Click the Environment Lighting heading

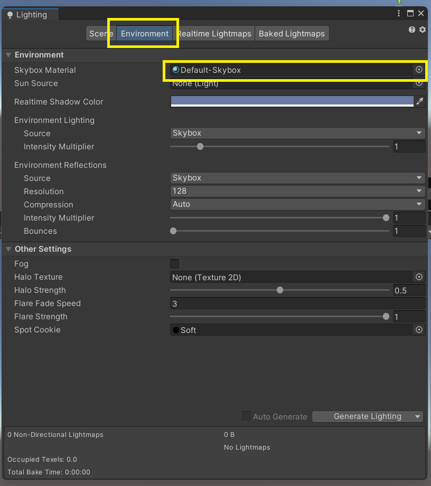[54, 120]
